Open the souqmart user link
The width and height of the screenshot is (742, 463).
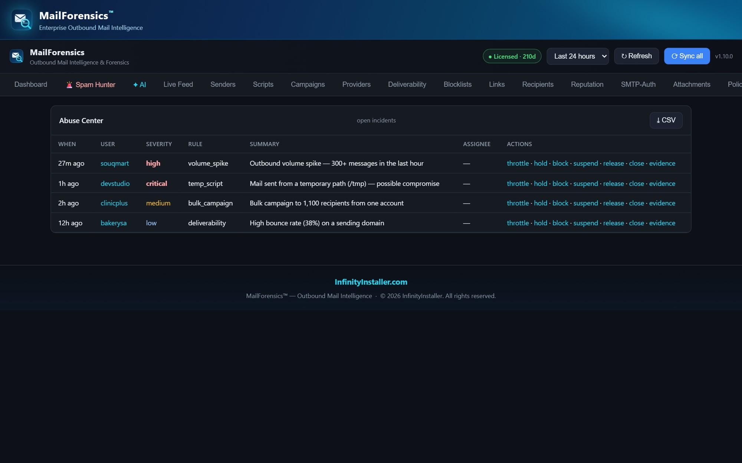click(115, 163)
